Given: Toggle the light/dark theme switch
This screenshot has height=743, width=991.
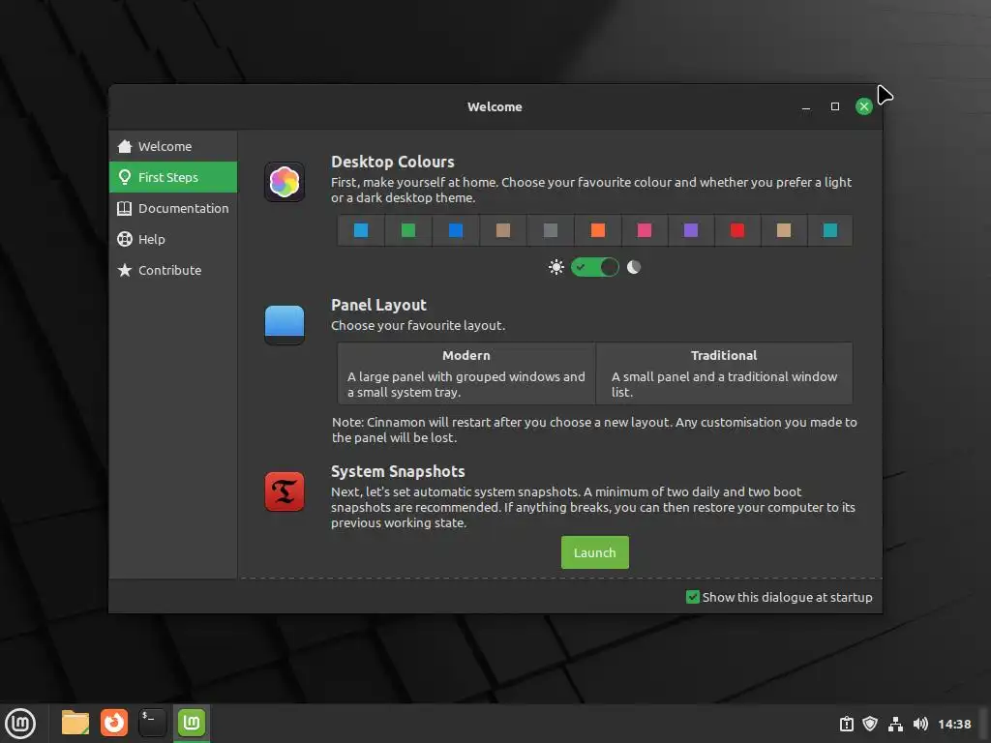Looking at the screenshot, I should click(595, 267).
